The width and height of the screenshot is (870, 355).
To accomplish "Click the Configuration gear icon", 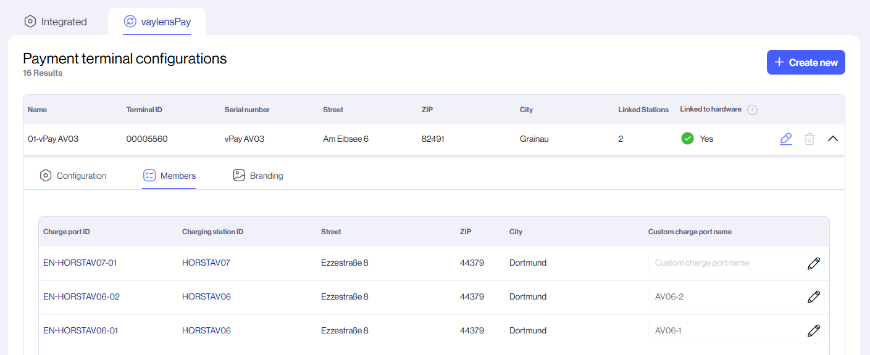I will point(46,176).
